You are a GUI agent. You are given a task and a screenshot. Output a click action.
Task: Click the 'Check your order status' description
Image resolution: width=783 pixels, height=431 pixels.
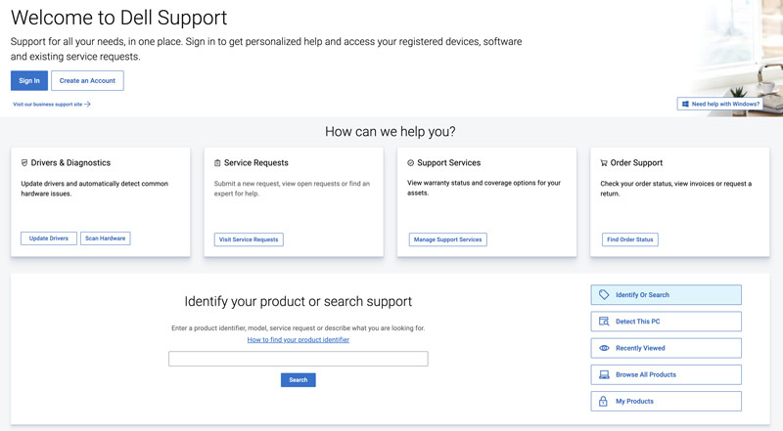tap(675, 189)
